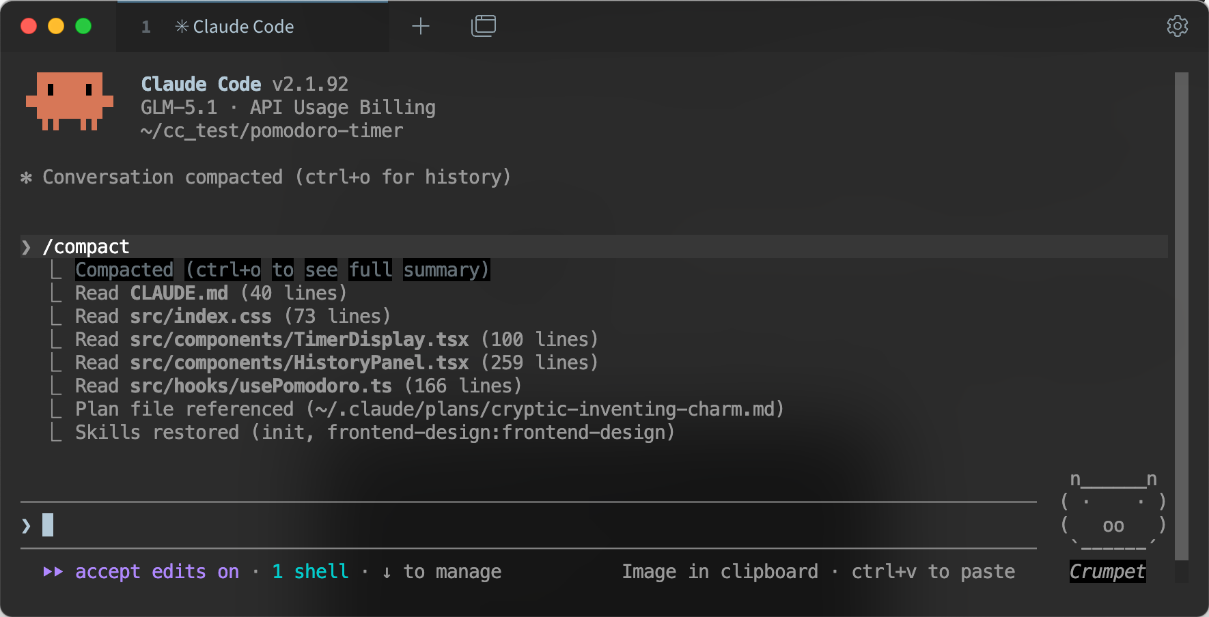Open the tab overview windows icon
Image resolution: width=1209 pixels, height=617 pixels.
pyautogui.click(x=484, y=26)
